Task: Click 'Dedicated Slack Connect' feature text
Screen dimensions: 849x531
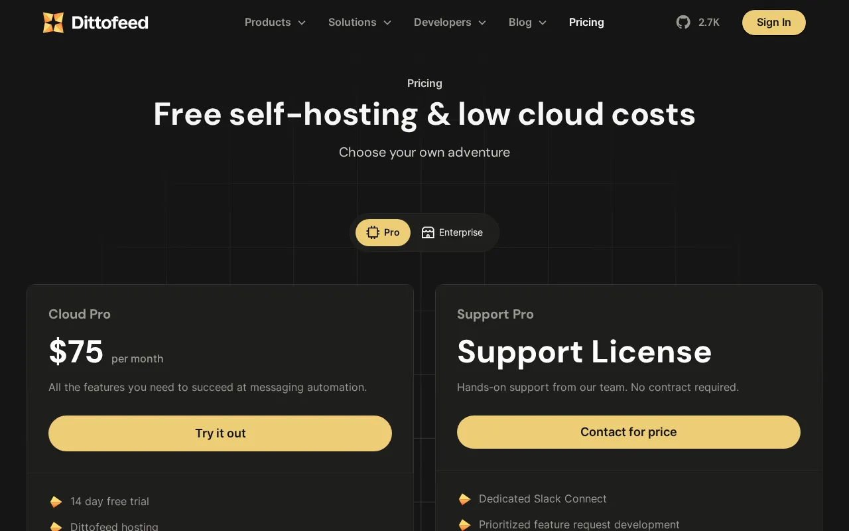Action: 543,499
